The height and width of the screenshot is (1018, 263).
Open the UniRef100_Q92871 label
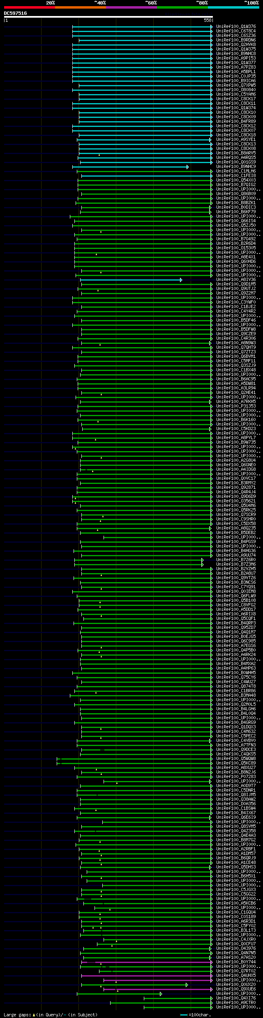pos(236,487)
